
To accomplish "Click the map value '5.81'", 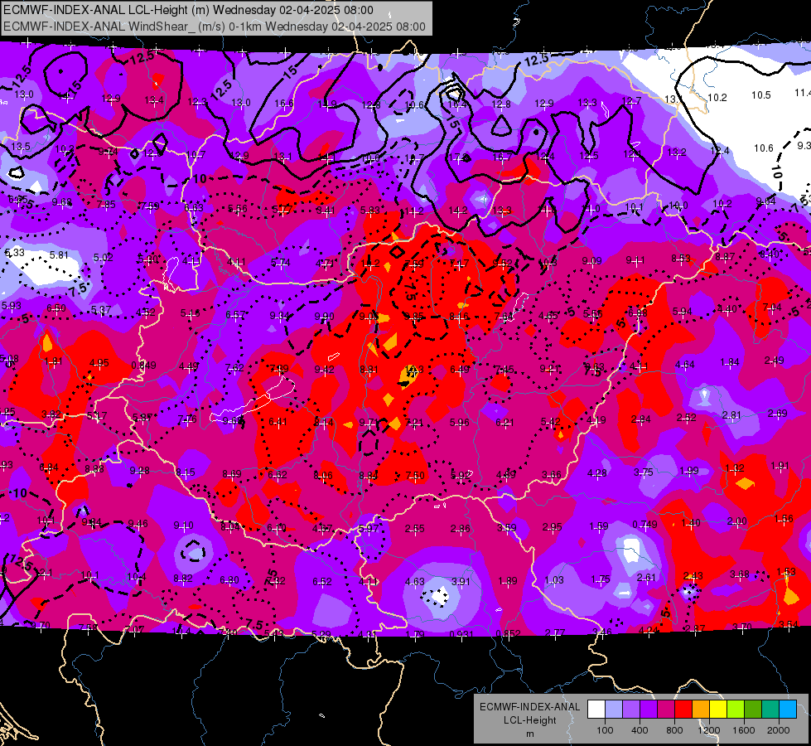I will coord(59,255).
